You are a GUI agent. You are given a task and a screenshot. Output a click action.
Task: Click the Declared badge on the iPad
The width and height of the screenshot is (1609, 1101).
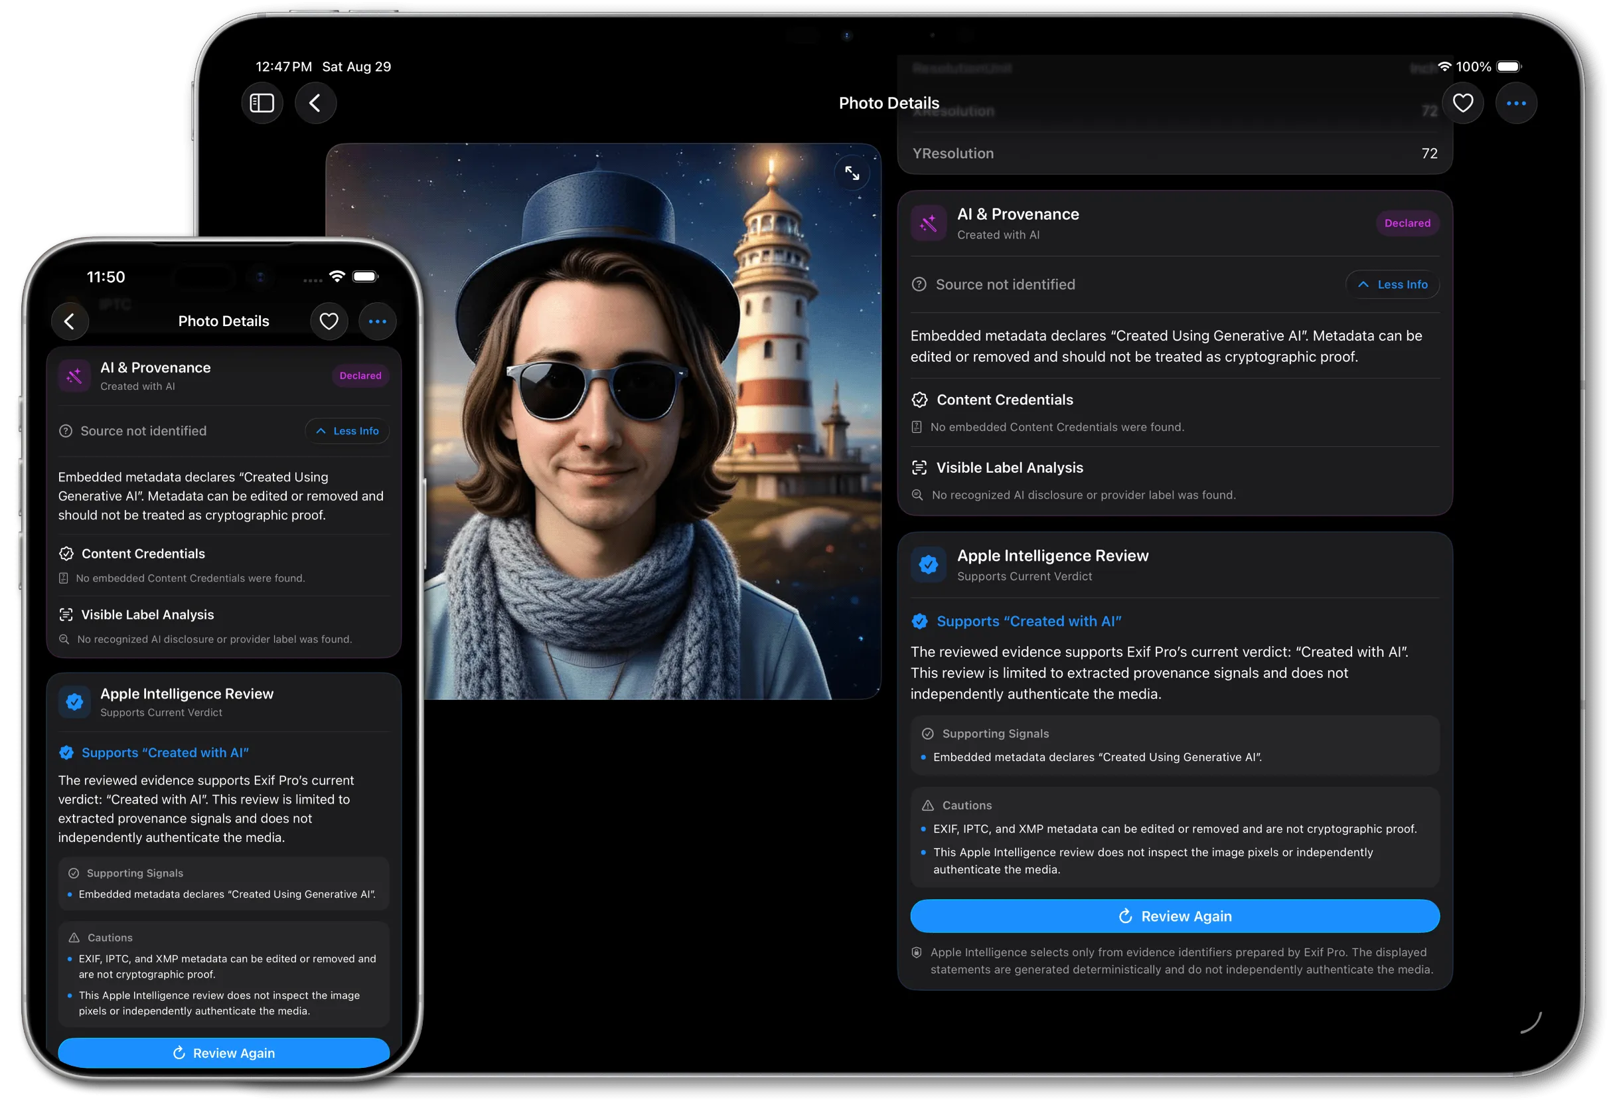point(1407,223)
